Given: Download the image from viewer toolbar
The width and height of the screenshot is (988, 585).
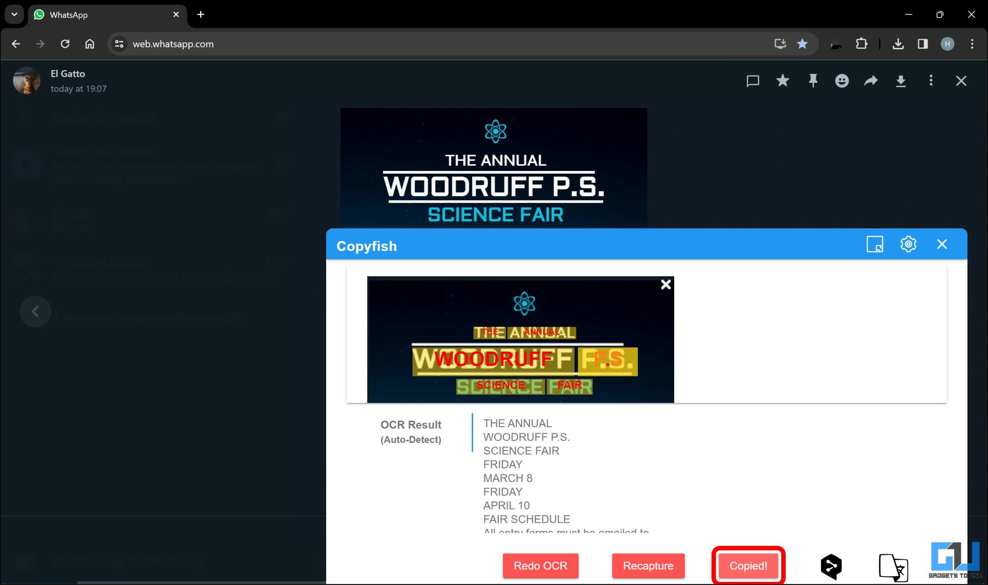Looking at the screenshot, I should tap(901, 81).
